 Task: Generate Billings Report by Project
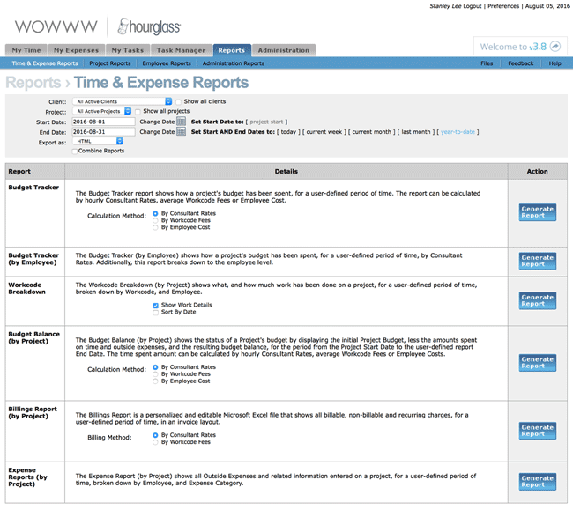(537, 431)
